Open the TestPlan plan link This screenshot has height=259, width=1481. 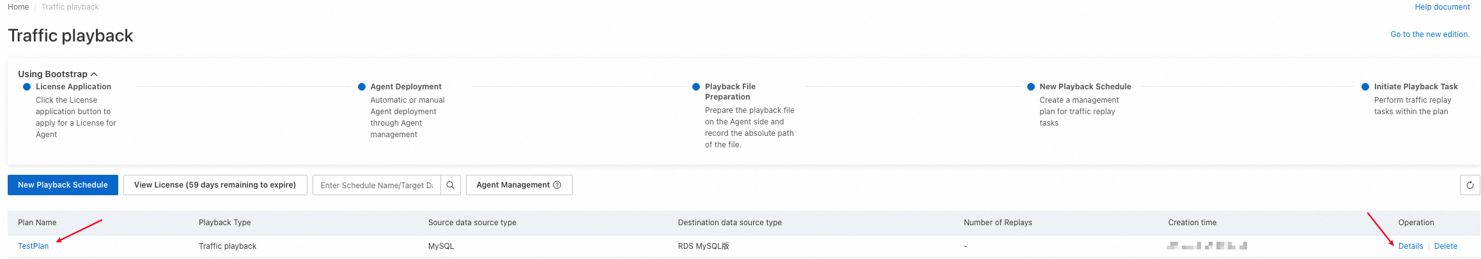click(33, 246)
